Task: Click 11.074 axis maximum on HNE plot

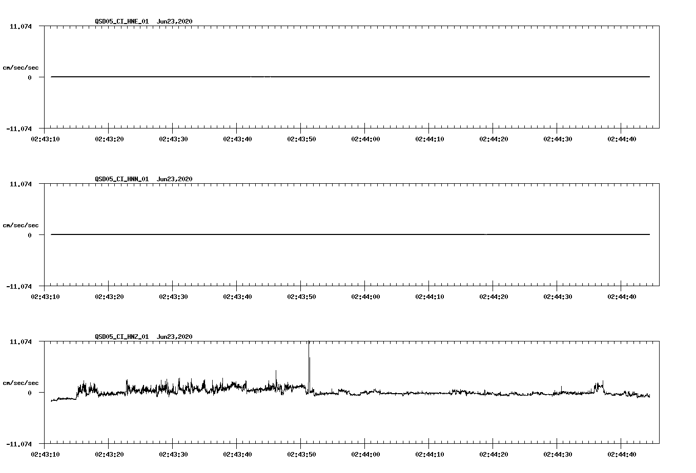Action: [x=21, y=26]
